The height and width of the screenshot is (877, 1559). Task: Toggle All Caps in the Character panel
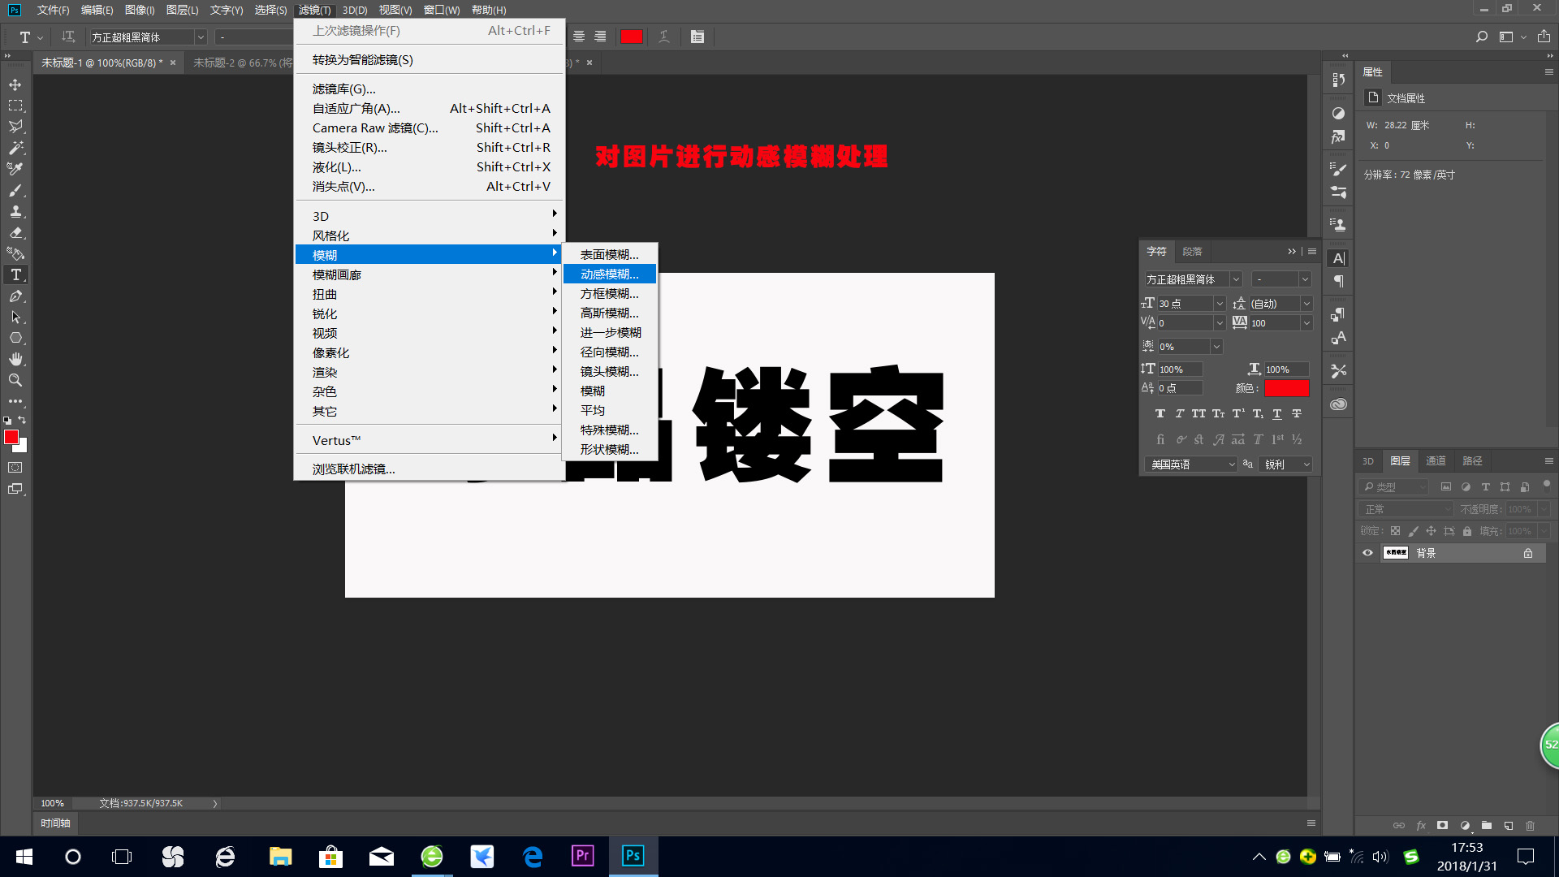1198,413
